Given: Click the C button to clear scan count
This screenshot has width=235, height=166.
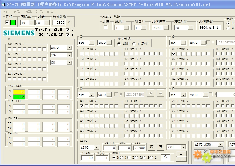Looking at the screenshot, I should coord(69,22).
